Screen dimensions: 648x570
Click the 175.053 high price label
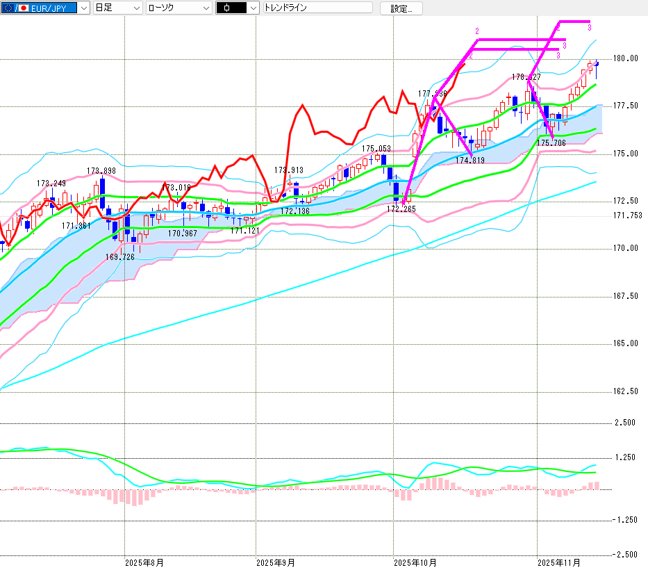coord(376,149)
